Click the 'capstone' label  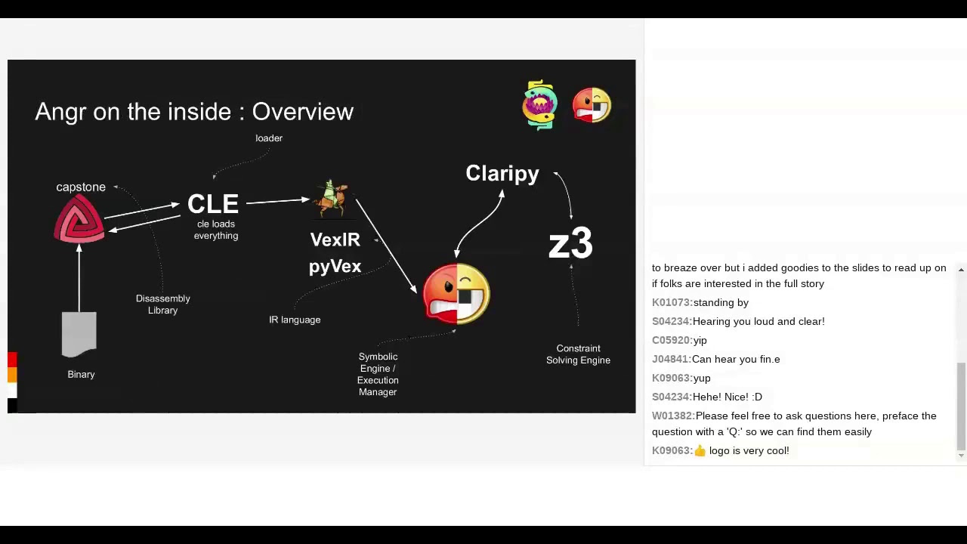coord(81,187)
